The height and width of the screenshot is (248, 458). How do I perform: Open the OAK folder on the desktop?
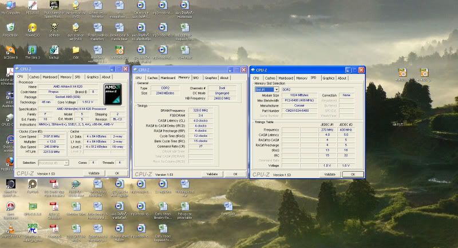point(76,50)
